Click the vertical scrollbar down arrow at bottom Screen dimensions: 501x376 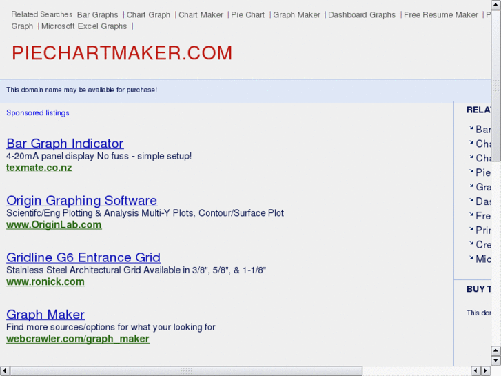(495, 360)
